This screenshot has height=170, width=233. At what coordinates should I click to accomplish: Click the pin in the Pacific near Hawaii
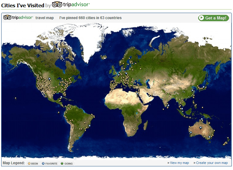click(15, 98)
